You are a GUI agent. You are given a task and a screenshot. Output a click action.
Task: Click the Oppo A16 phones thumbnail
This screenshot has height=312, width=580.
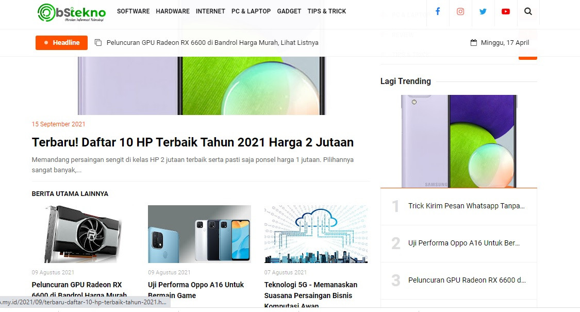200,234
